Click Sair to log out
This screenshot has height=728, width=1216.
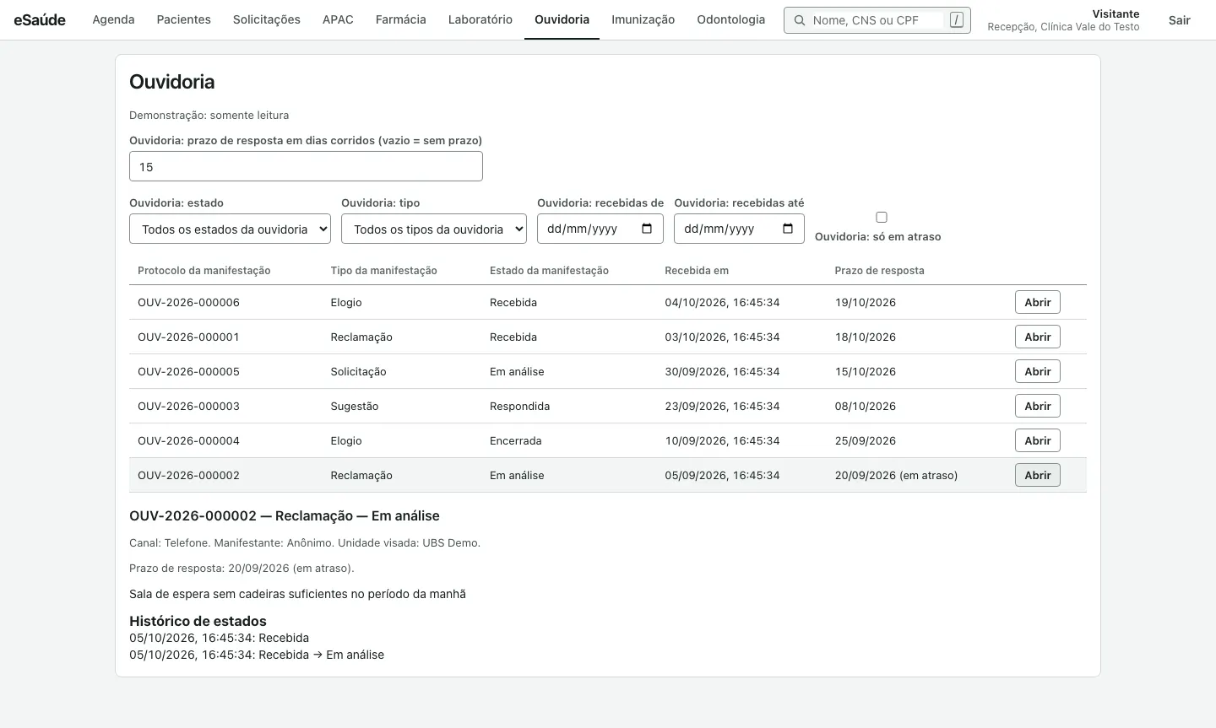pyautogui.click(x=1180, y=20)
